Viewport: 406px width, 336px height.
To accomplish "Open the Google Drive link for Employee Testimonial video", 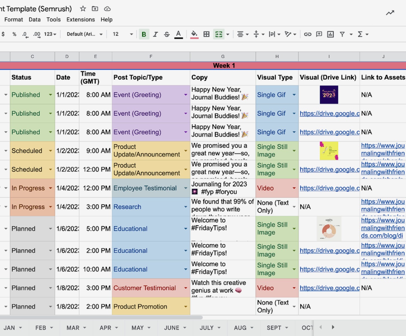I will pos(329,188).
